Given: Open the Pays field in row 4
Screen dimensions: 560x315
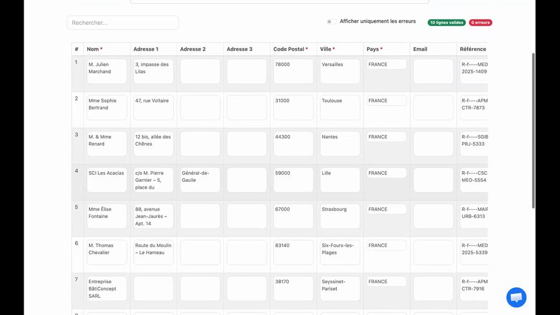Looking at the screenshot, I should click(386, 173).
